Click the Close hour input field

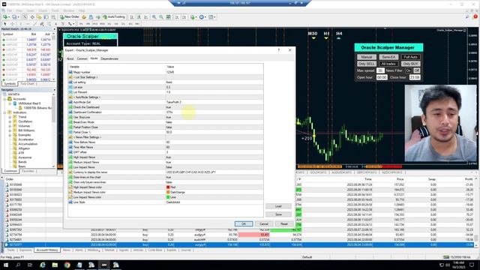click(415, 77)
